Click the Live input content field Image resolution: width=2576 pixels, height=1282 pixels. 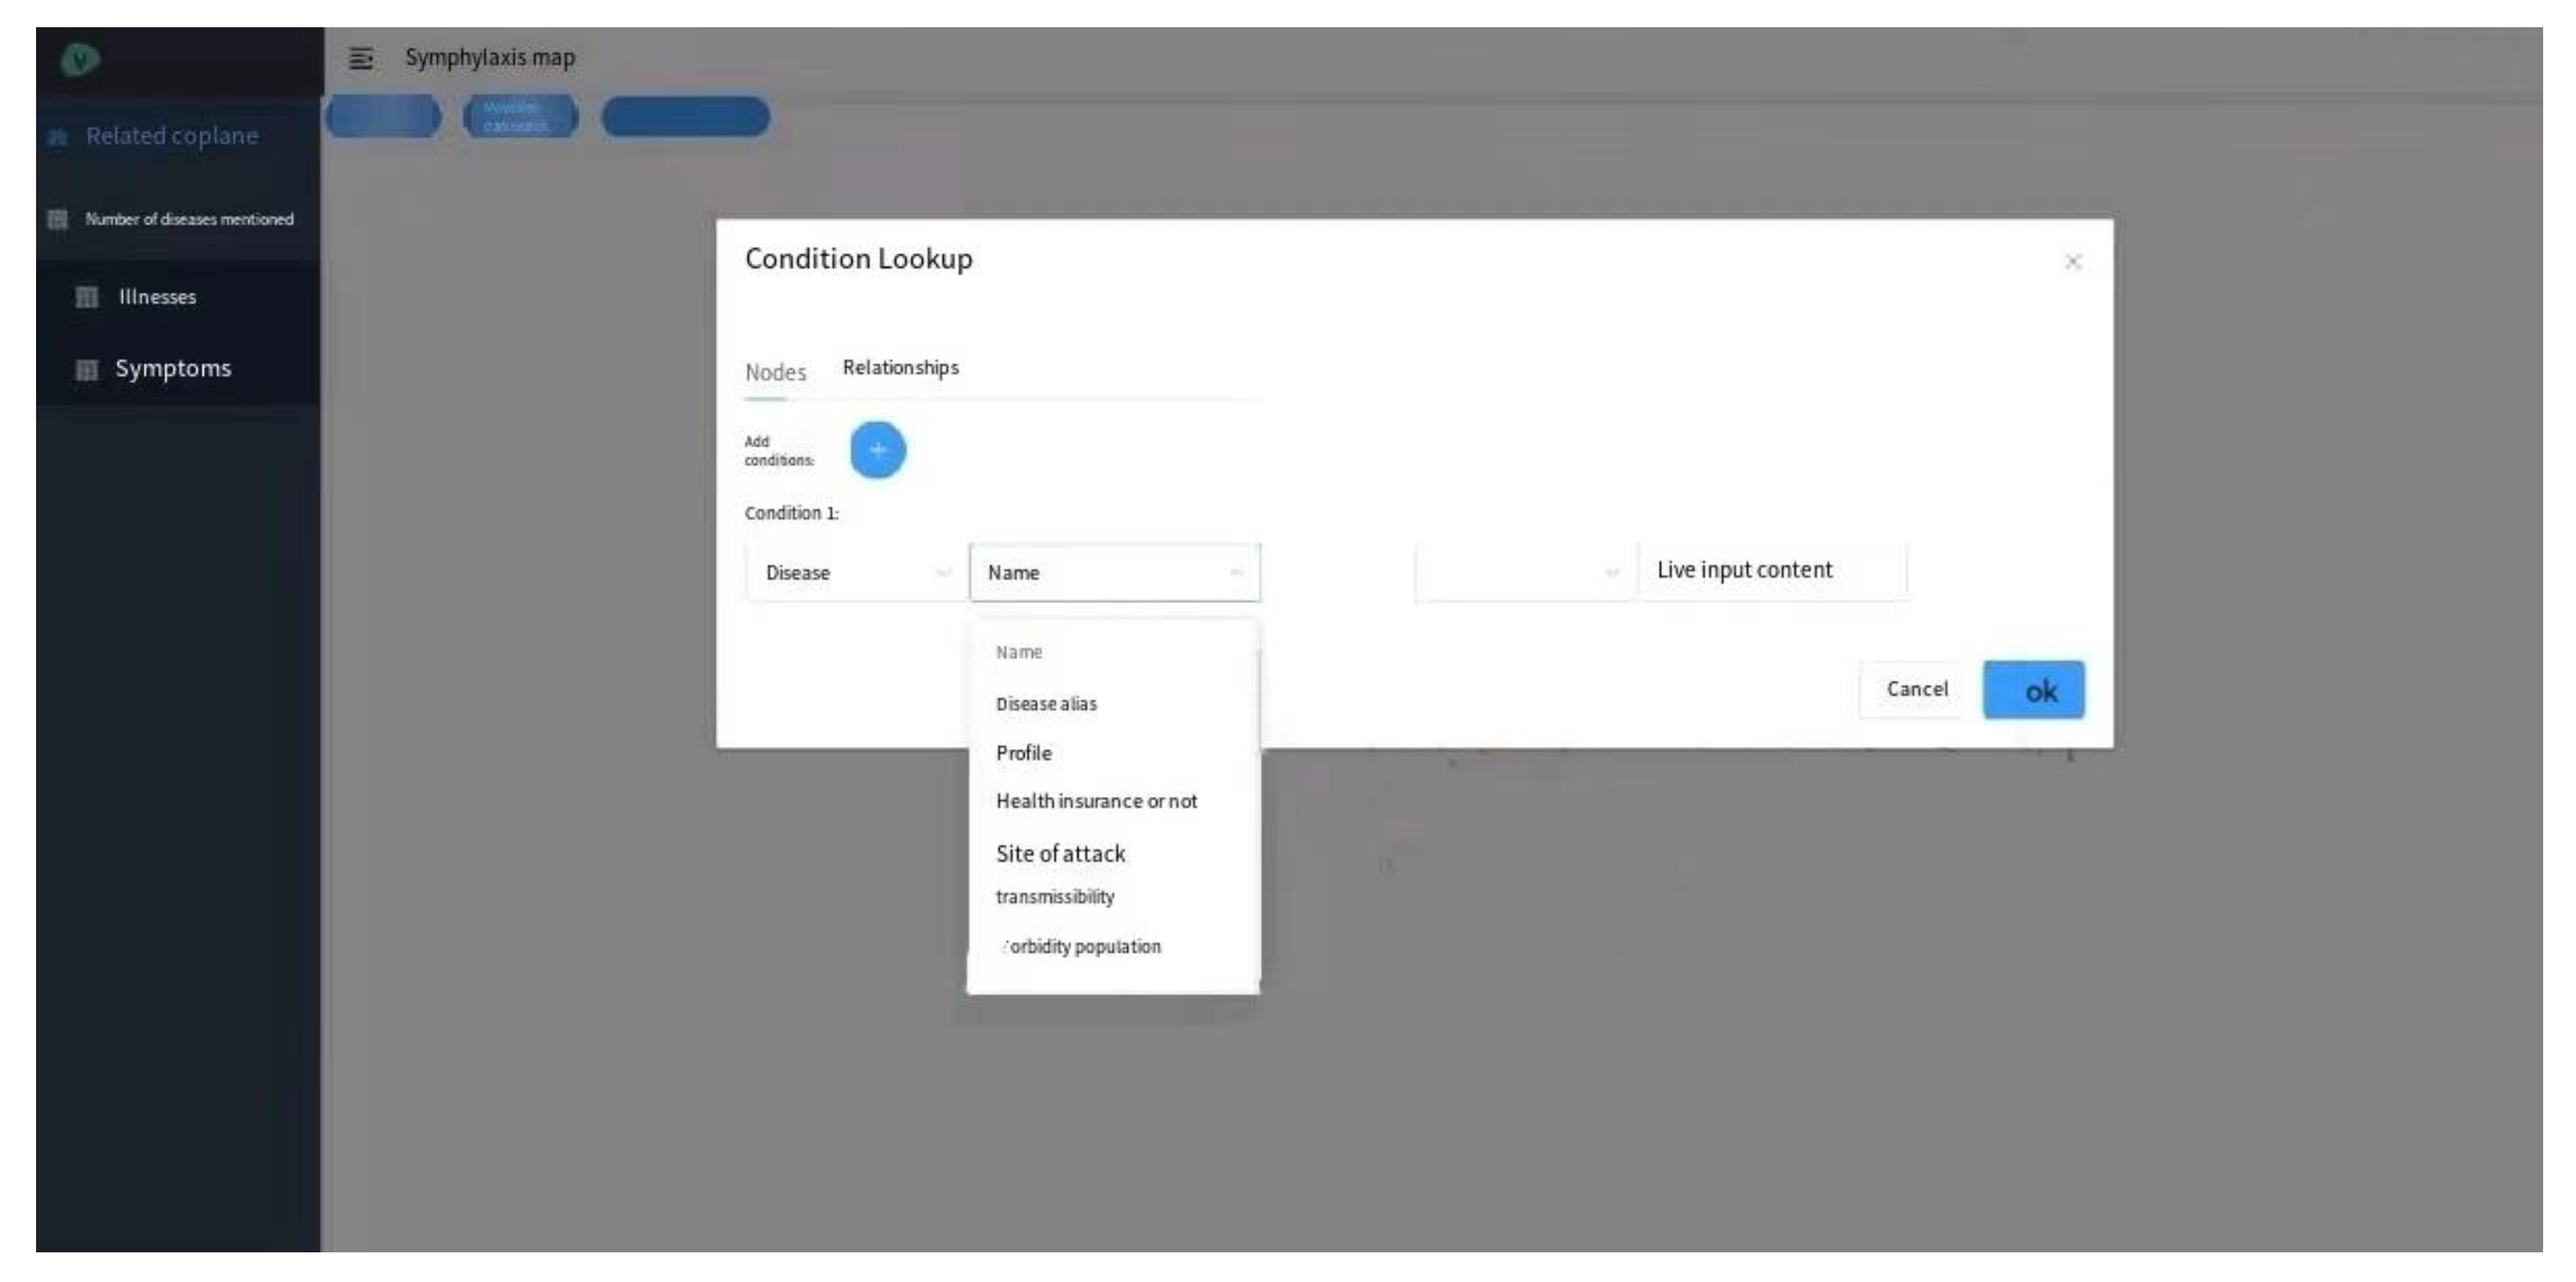(1770, 571)
